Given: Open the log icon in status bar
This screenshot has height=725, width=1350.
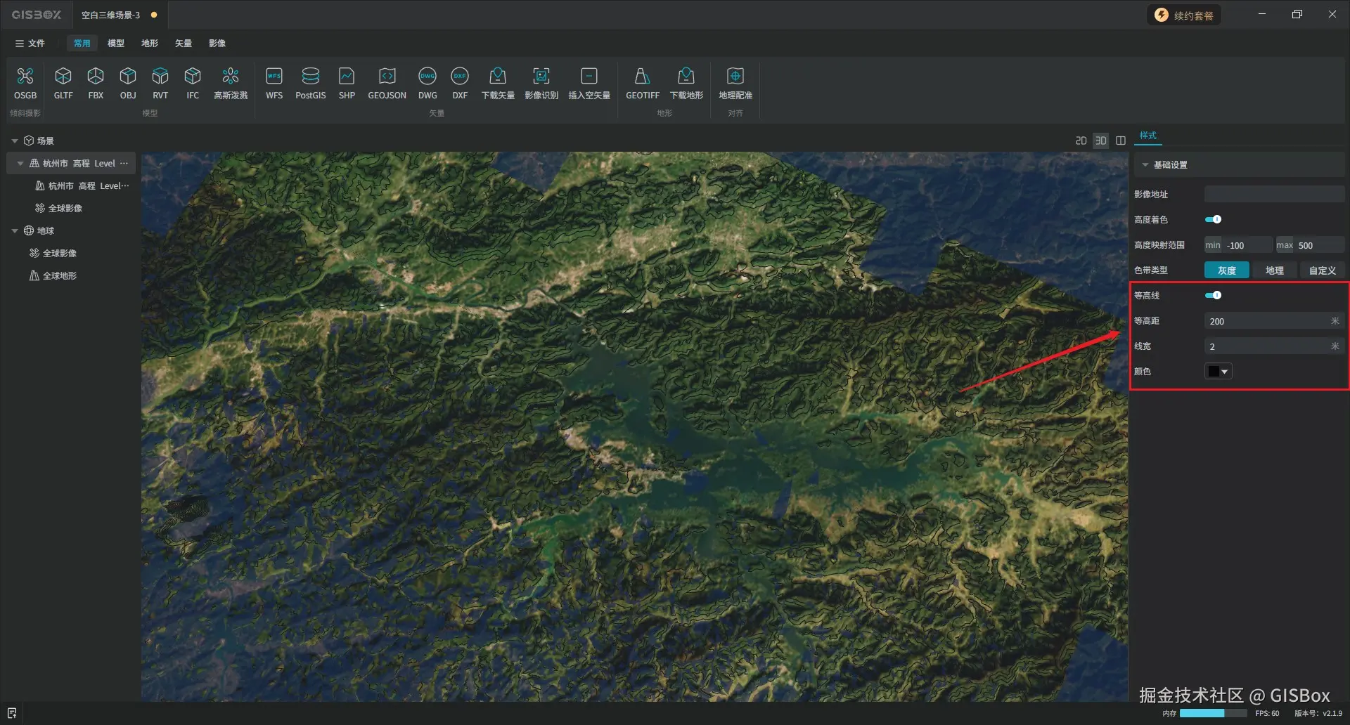Looking at the screenshot, I should (12, 713).
